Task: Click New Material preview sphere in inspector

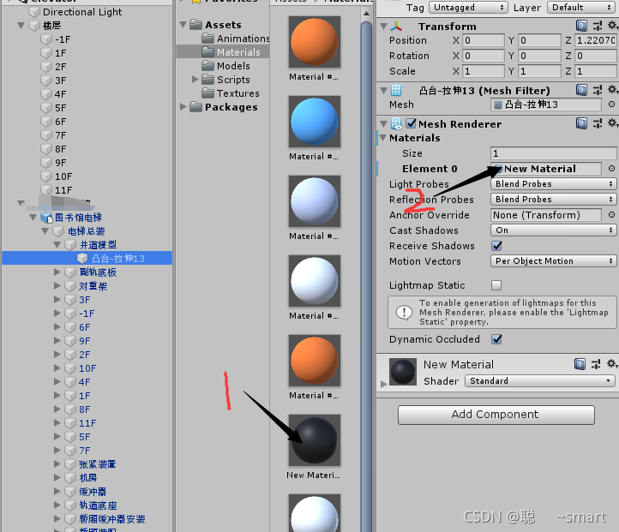Action: 403,372
